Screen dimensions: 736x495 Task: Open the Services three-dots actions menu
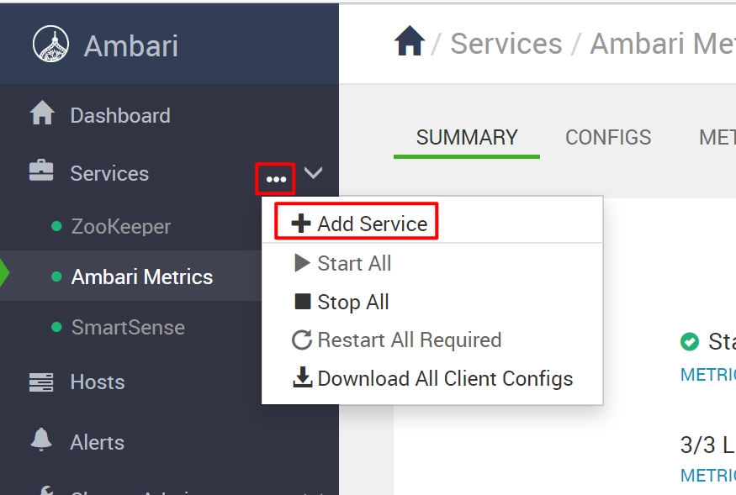[x=276, y=179]
